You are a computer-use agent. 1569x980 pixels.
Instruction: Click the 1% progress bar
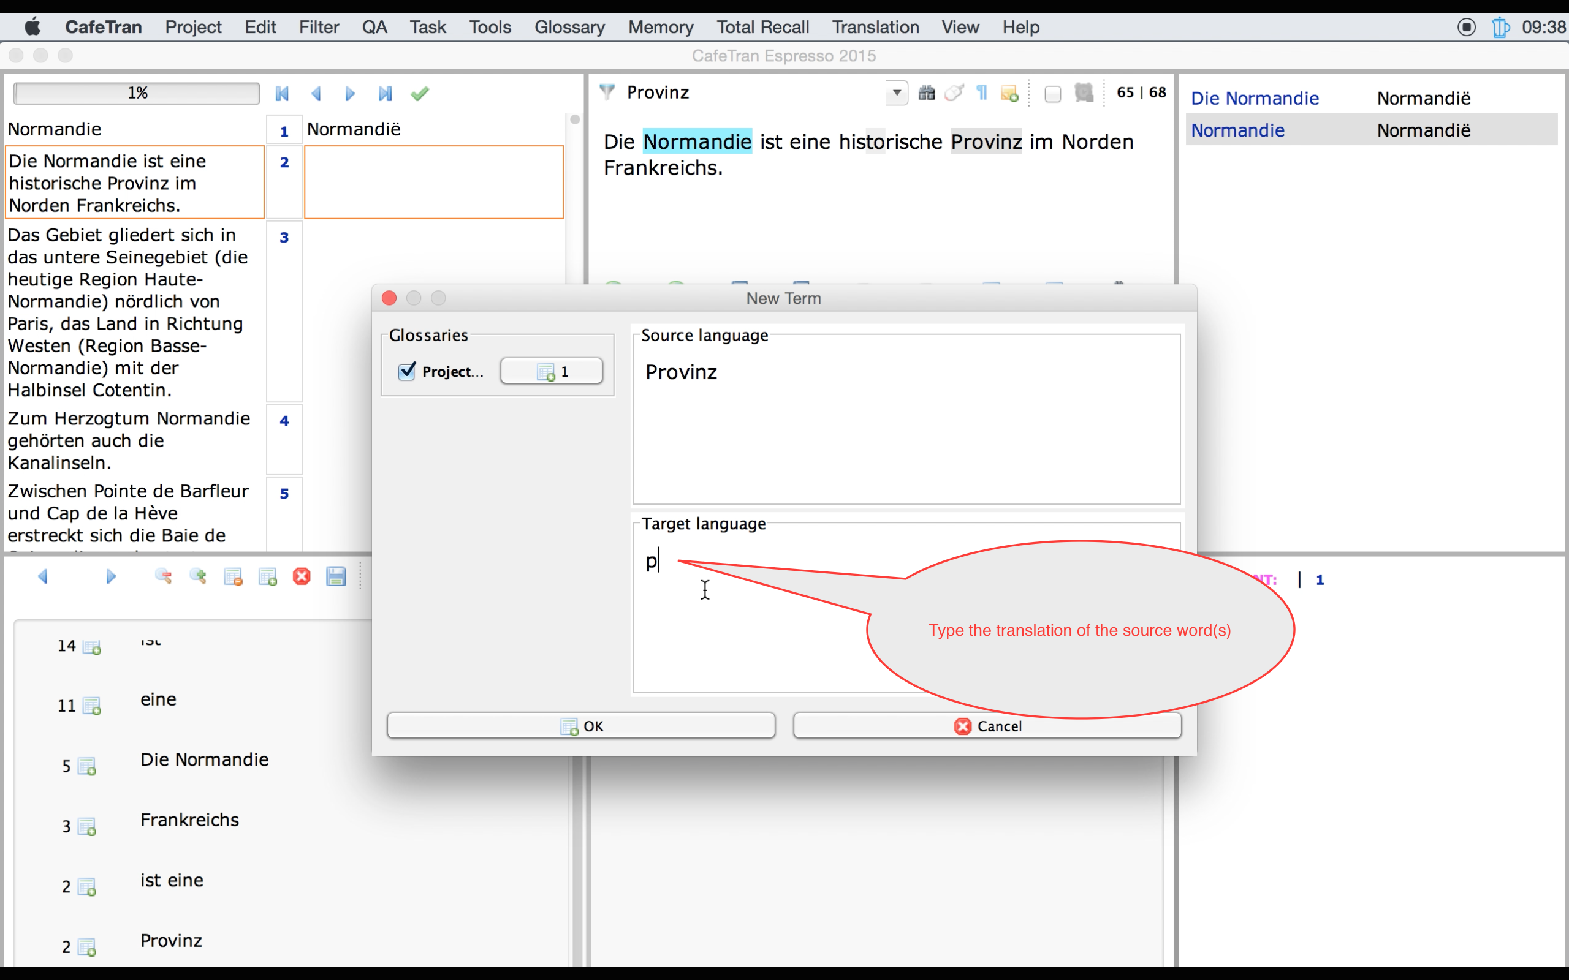pyautogui.click(x=137, y=93)
